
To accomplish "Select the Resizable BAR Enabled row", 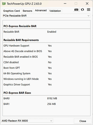I will point(46,32).
